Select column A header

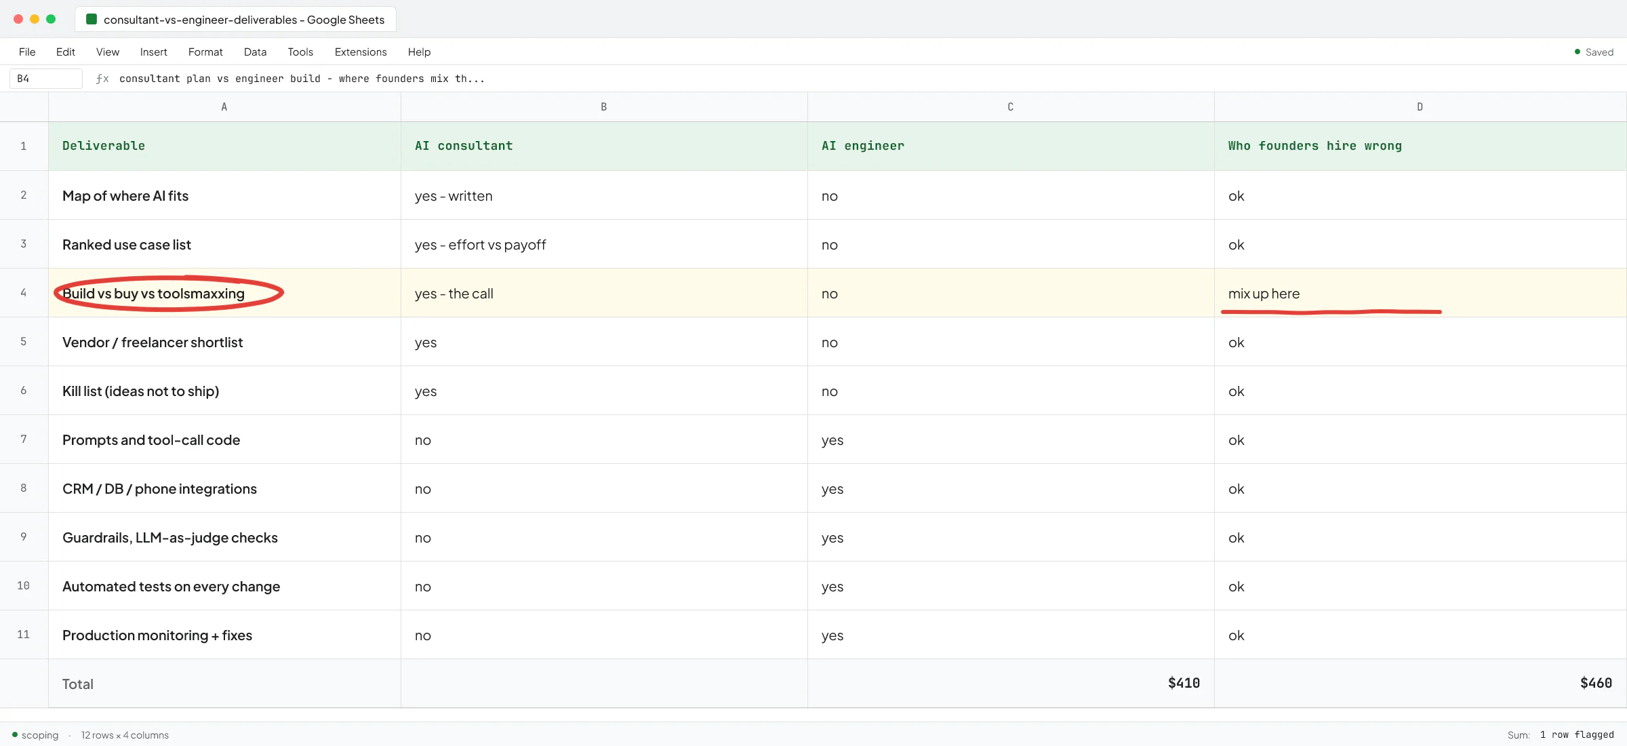tap(224, 107)
